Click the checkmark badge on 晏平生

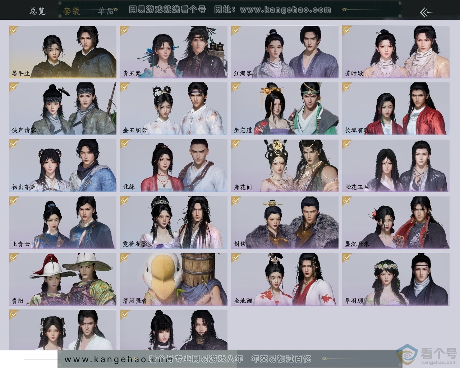tap(14, 30)
